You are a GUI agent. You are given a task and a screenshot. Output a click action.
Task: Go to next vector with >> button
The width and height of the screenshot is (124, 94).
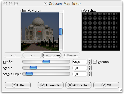[32, 55]
